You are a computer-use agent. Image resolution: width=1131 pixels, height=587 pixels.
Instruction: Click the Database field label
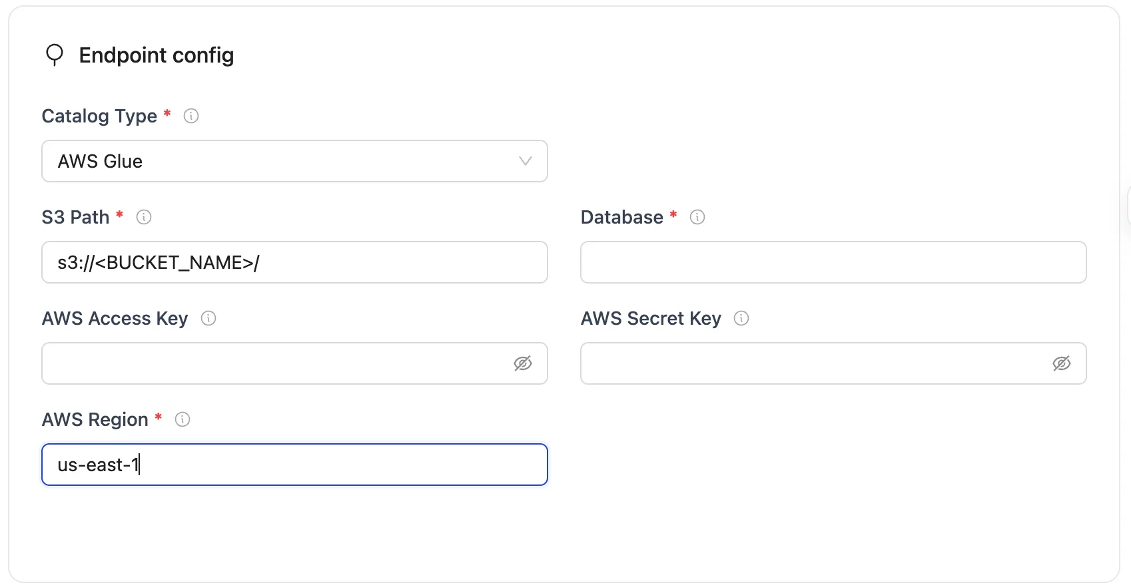621,217
